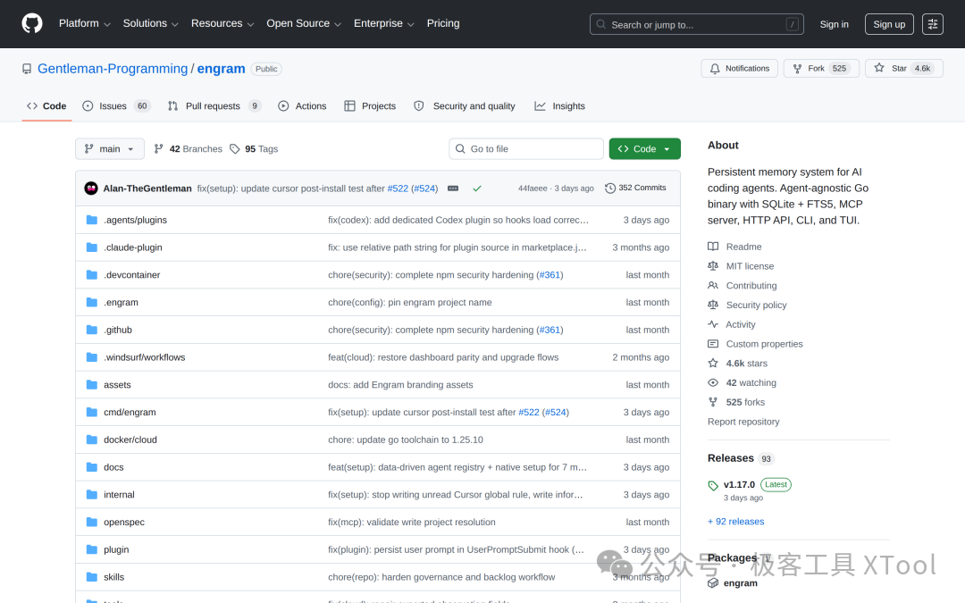This screenshot has height=603, width=965.
Task: Expand commit message ellipsis button
Action: (453, 188)
